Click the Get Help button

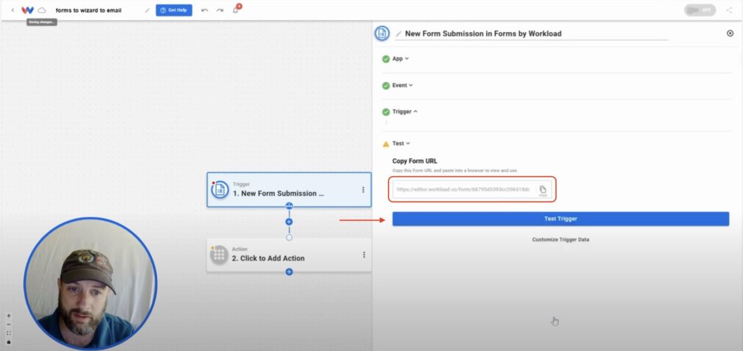174,10
